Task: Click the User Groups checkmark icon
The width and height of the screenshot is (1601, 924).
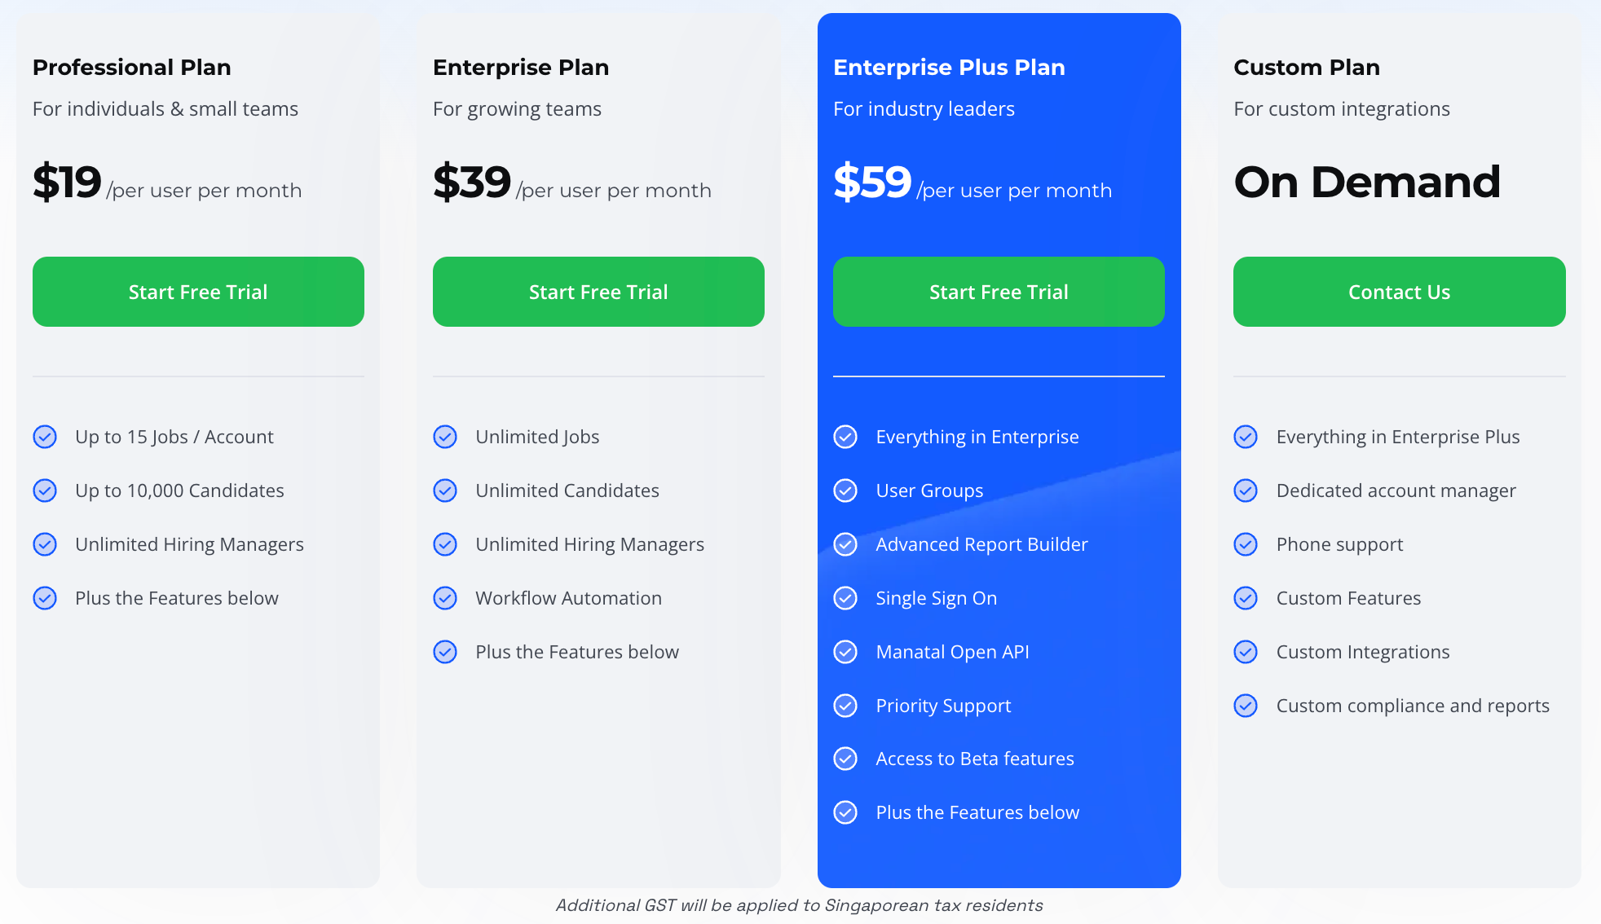Action: (x=846, y=491)
